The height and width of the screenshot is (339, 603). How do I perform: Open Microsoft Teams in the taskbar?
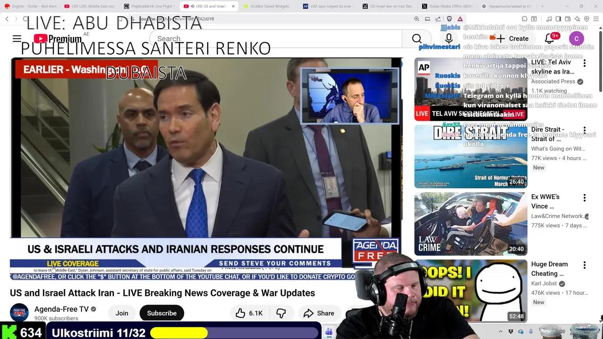click(x=329, y=332)
